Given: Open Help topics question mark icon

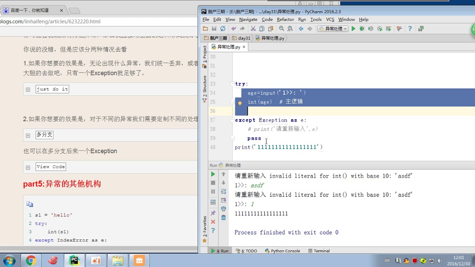Looking at the screenshot, I should pyautogui.click(x=410, y=29).
